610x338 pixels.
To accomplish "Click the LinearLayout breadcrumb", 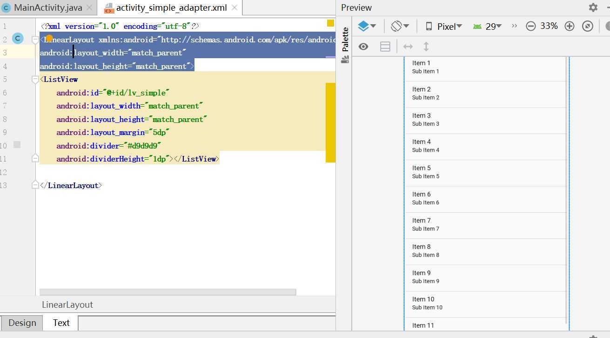I will point(67,304).
